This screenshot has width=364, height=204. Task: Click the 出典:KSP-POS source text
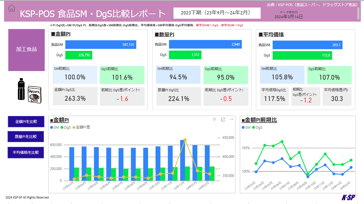point(313,5)
